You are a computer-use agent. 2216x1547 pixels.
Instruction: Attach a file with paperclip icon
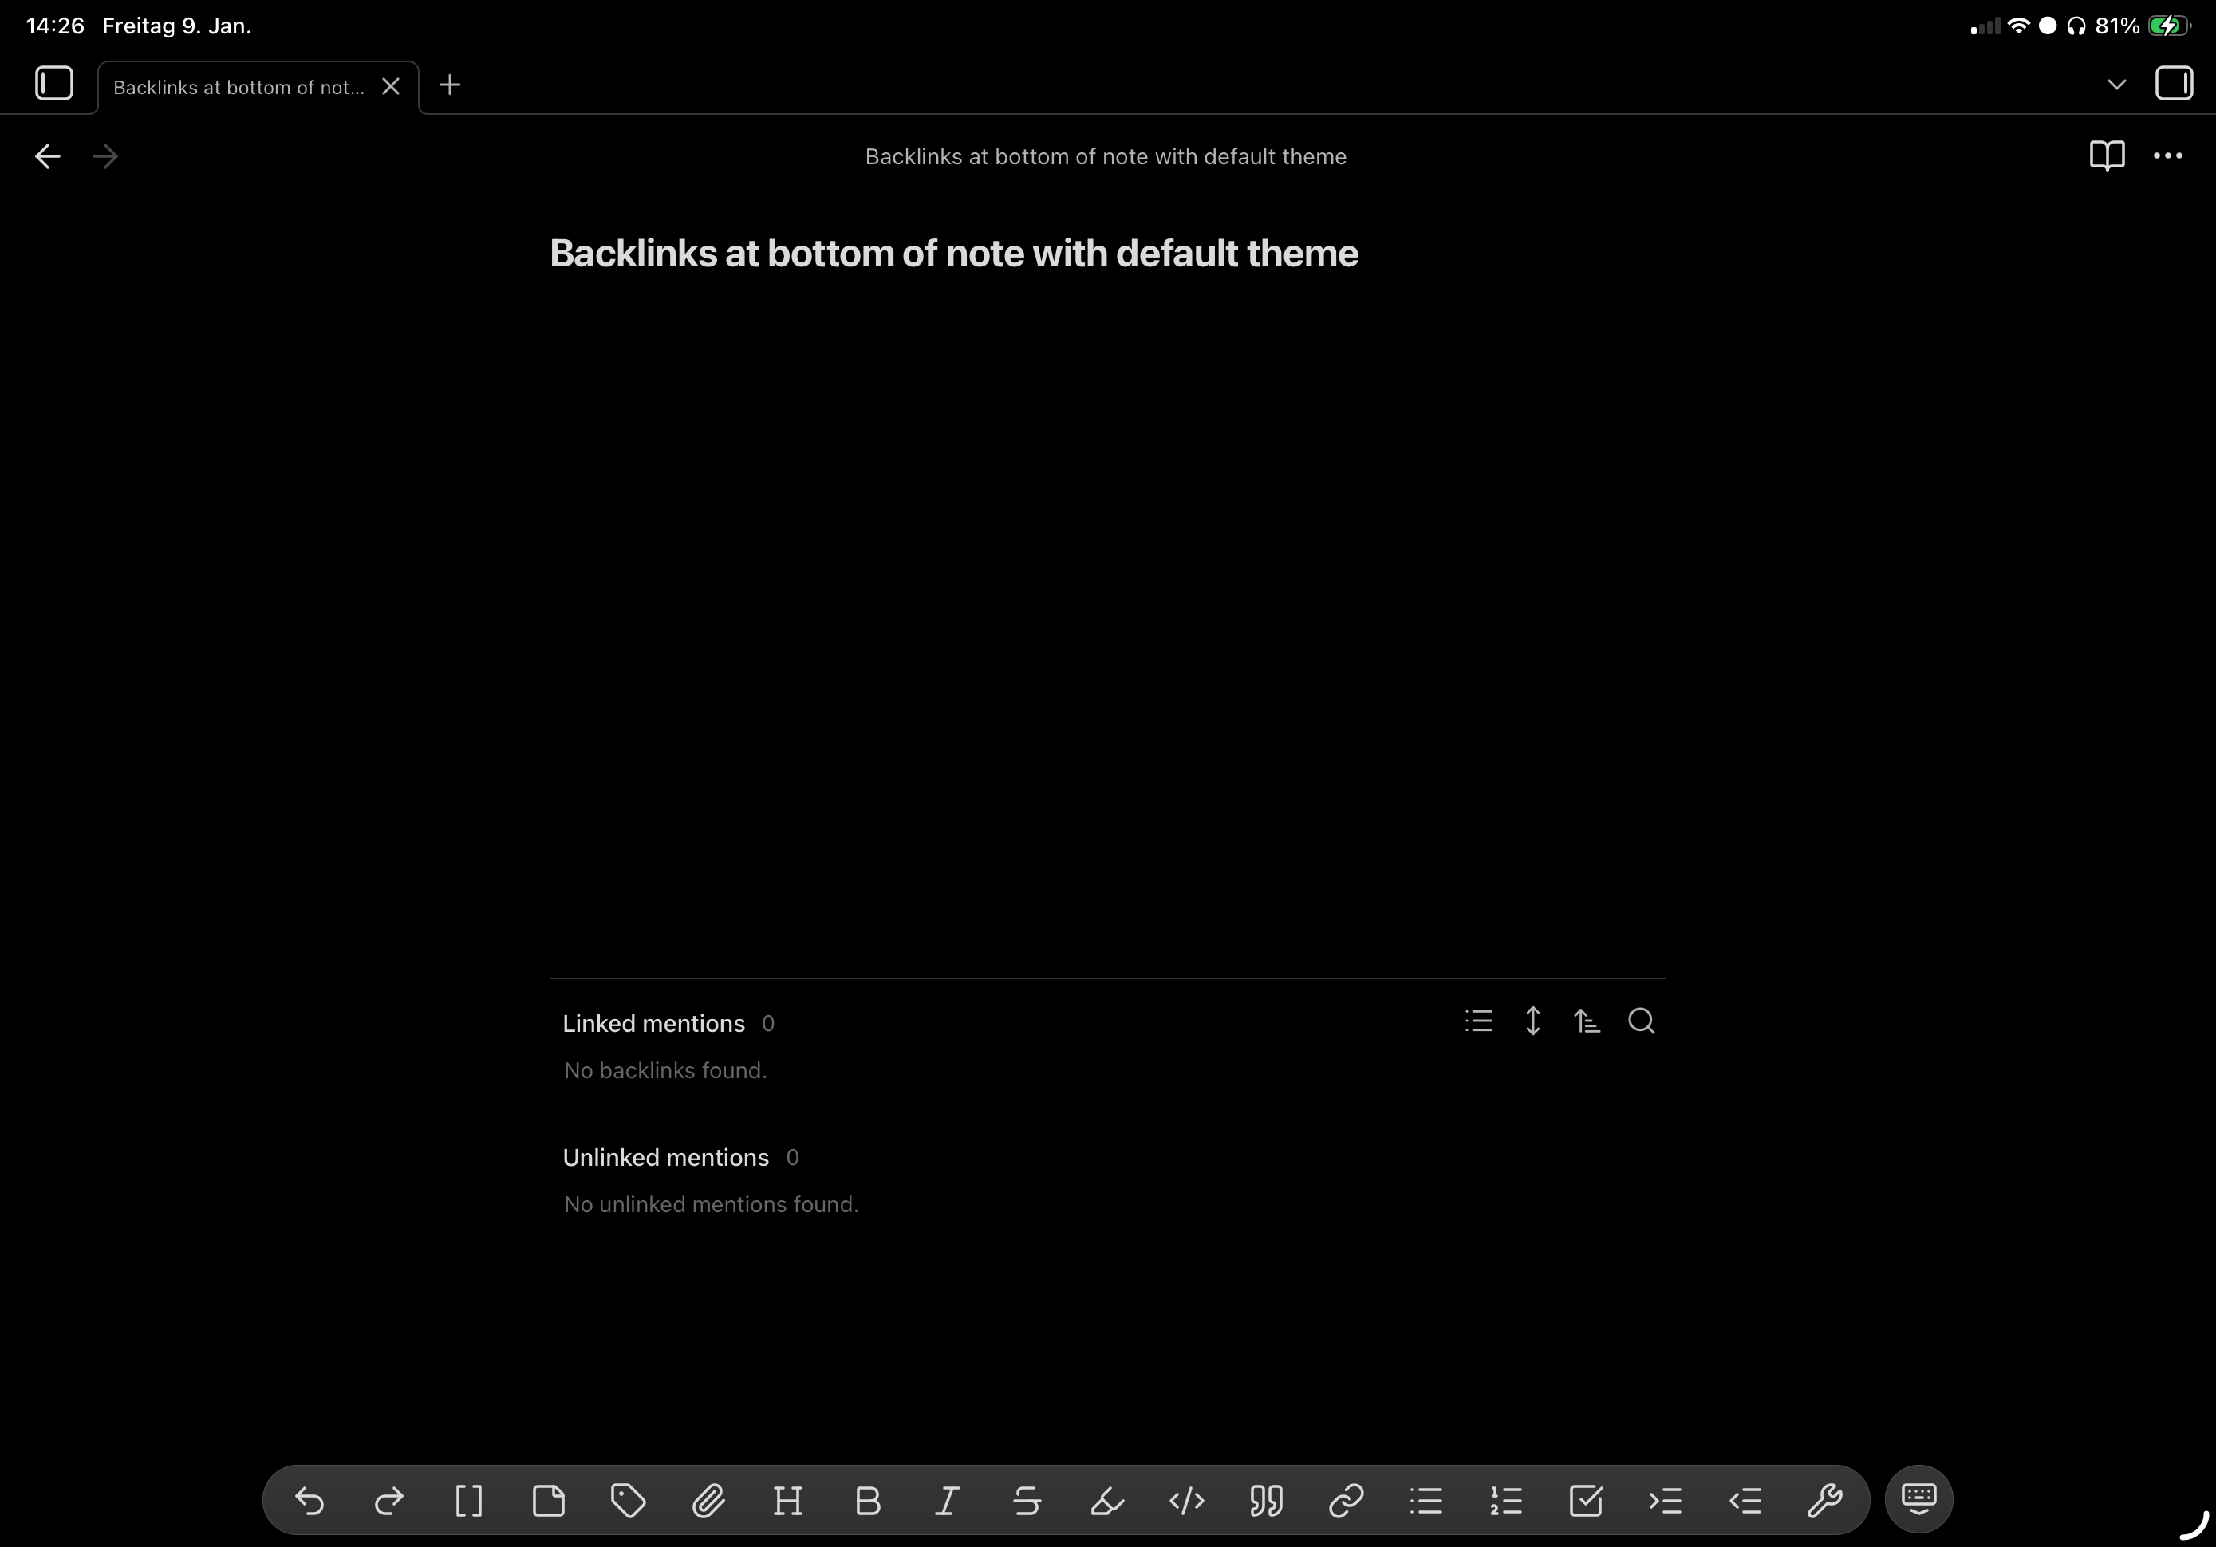(708, 1501)
